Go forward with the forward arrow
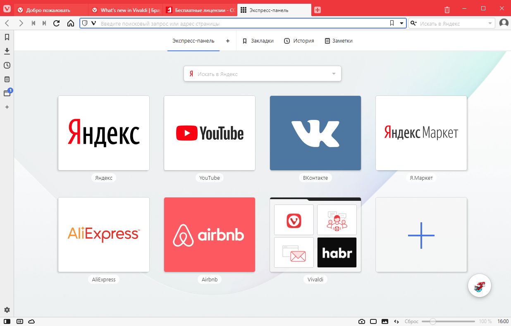 pos(21,24)
